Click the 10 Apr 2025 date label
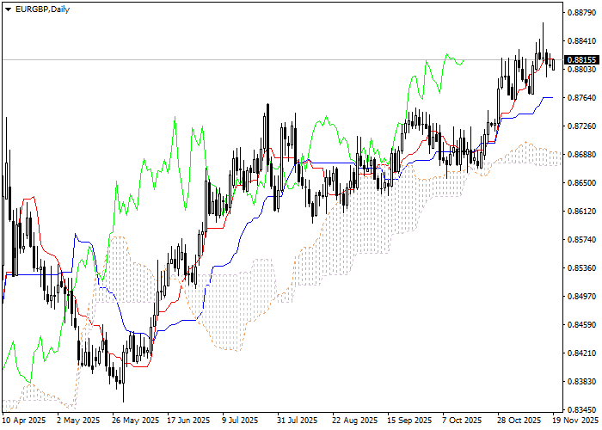Viewport: 602px width, 430px height. (24, 421)
